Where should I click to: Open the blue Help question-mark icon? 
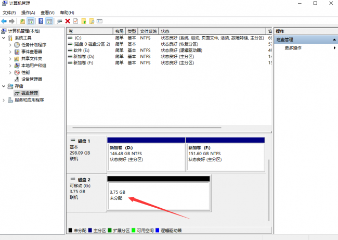pyautogui.click(x=41, y=21)
